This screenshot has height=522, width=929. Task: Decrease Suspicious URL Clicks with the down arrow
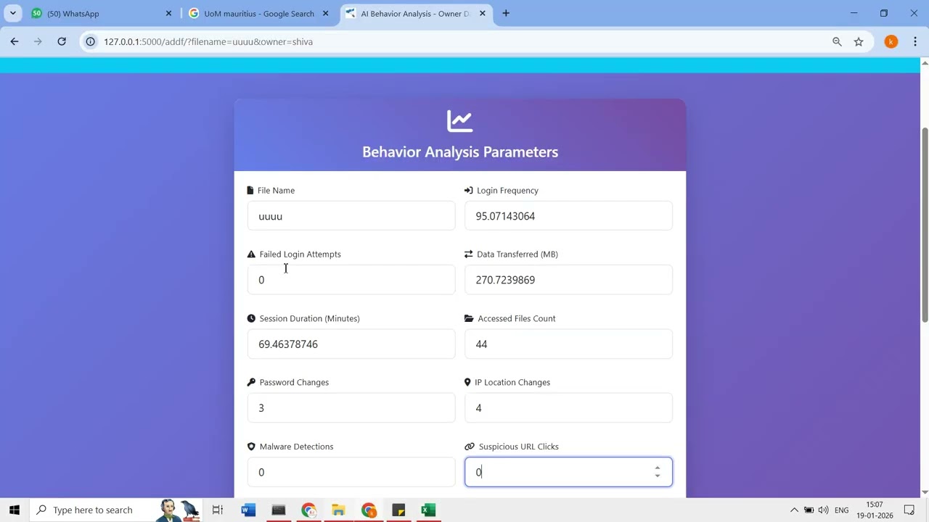[658, 476]
